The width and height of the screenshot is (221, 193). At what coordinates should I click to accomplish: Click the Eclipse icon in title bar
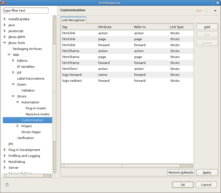coord(4,3)
